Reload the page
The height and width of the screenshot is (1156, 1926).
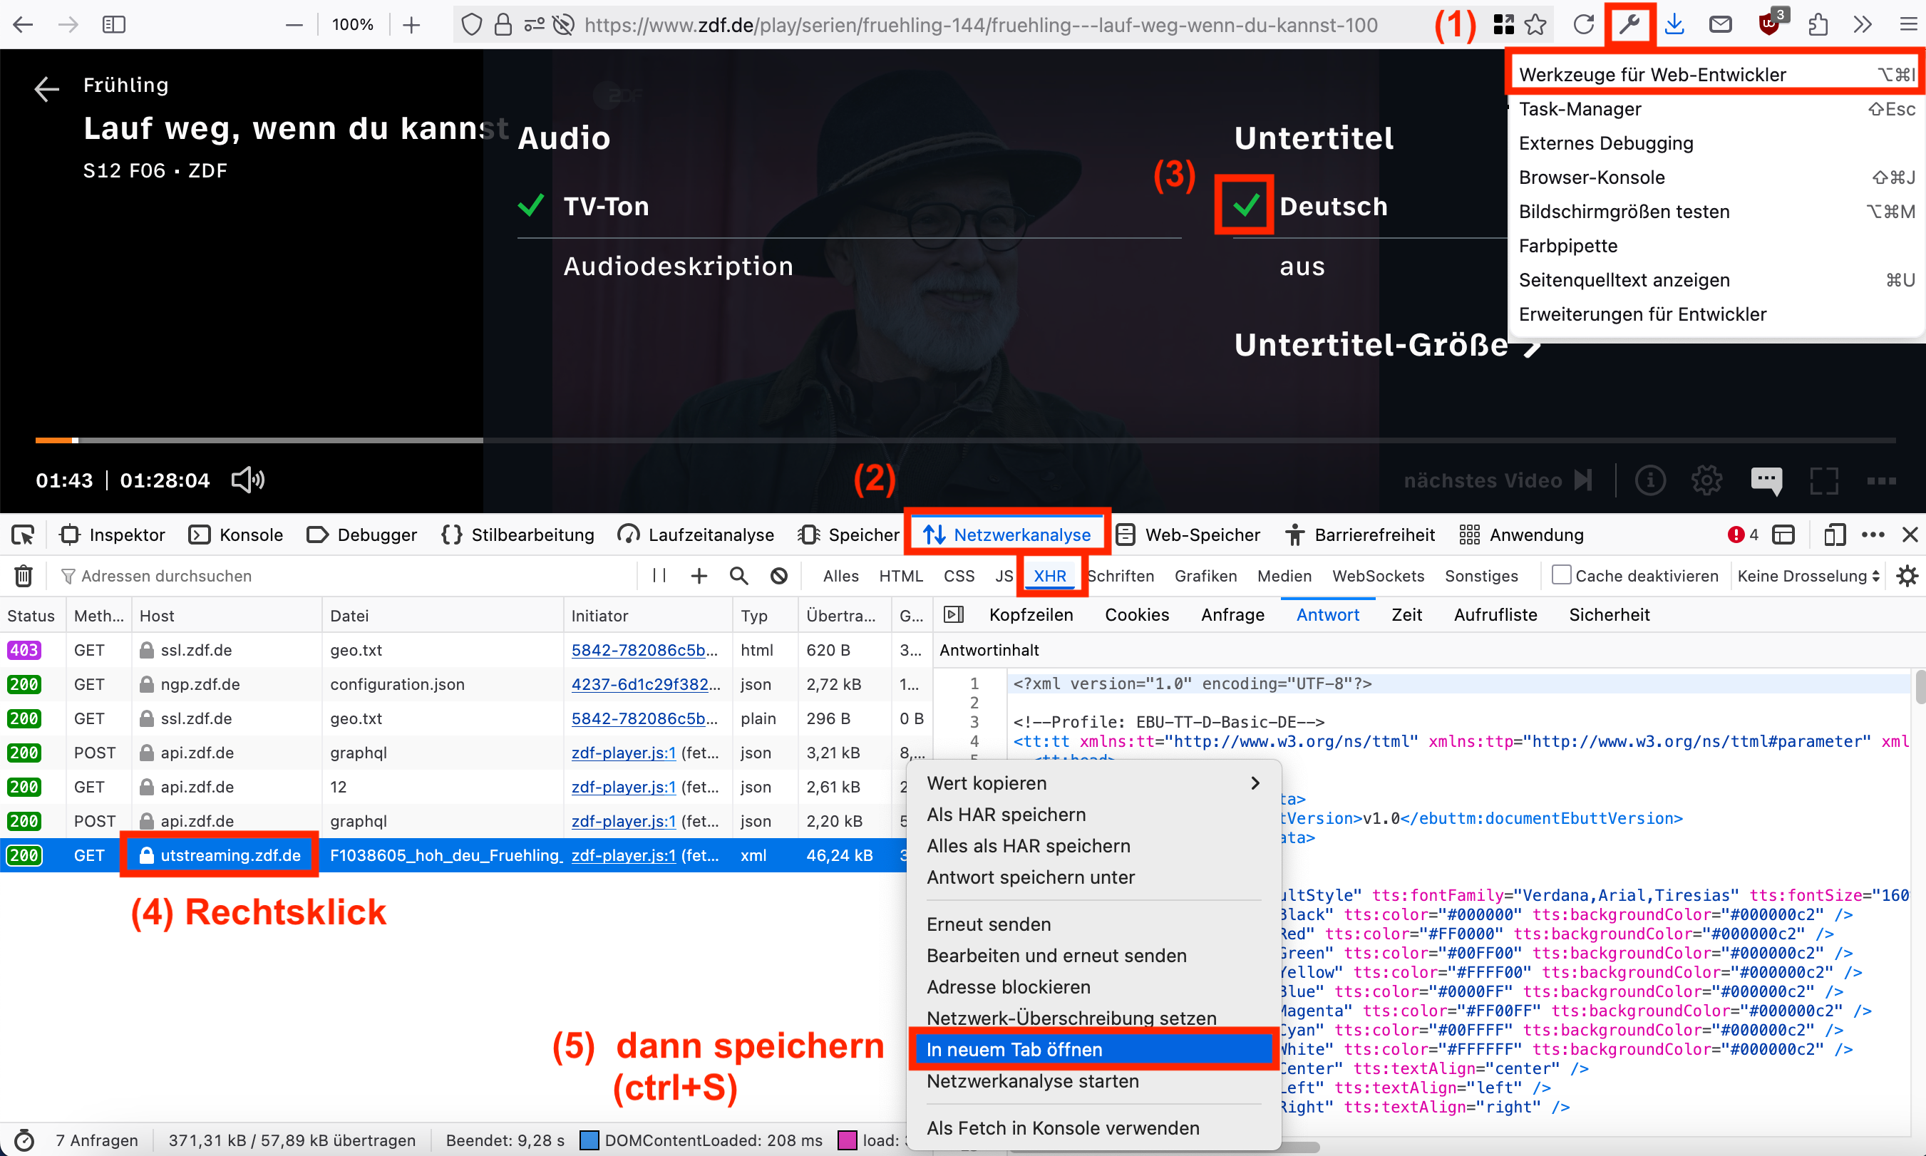(x=1583, y=25)
